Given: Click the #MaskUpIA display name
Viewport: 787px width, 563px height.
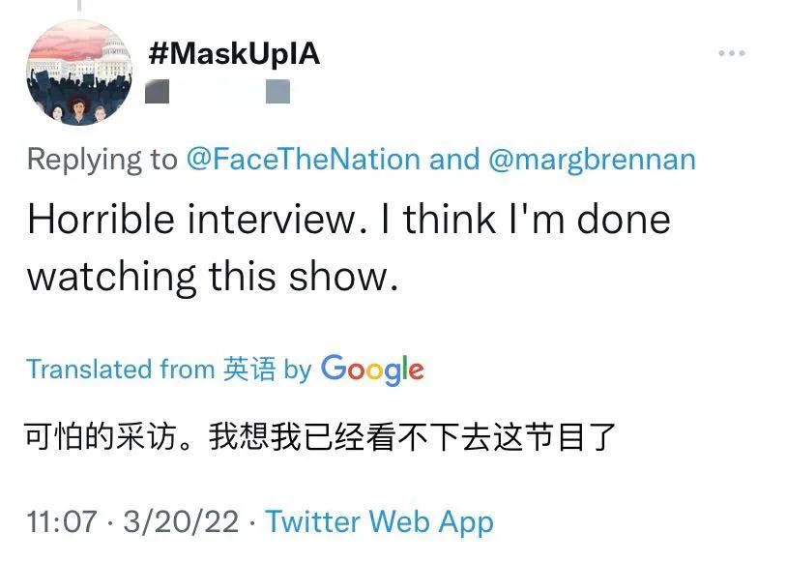Looking at the screenshot, I should pyautogui.click(x=234, y=53).
